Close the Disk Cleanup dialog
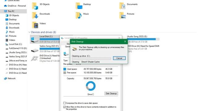198x111 pixels. 125,42
